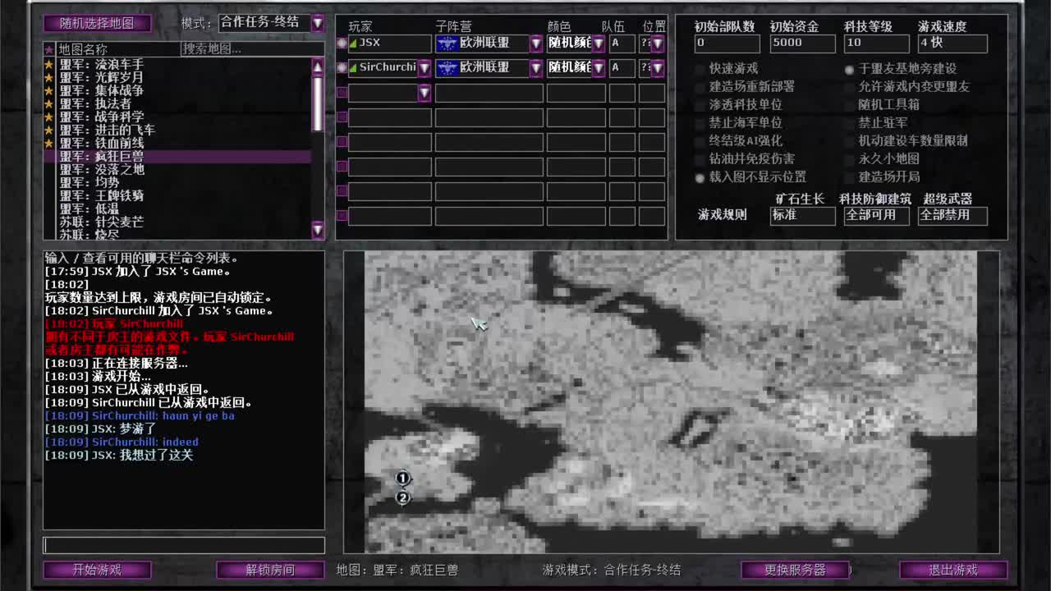
Task: Open faction dropdown for JSX
Action: tap(536, 43)
